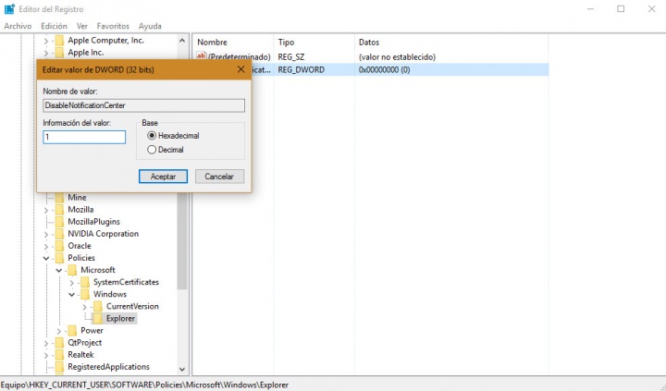Select the NVIDIA Corporation key label

point(104,234)
